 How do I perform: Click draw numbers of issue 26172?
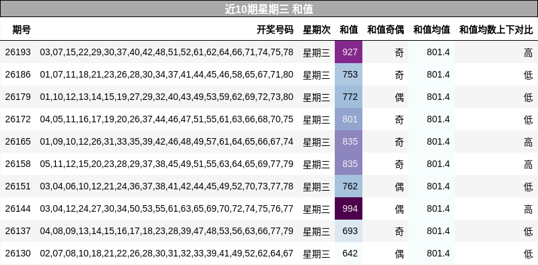[167, 119]
